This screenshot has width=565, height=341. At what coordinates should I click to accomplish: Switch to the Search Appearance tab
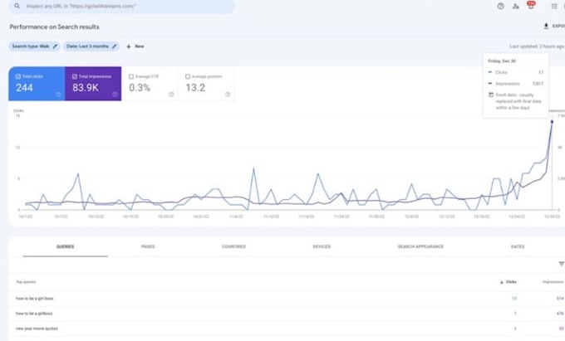pos(420,246)
